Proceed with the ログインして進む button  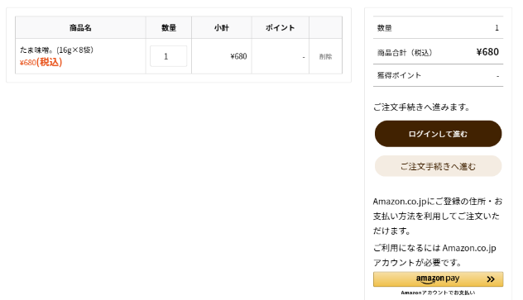tap(438, 134)
